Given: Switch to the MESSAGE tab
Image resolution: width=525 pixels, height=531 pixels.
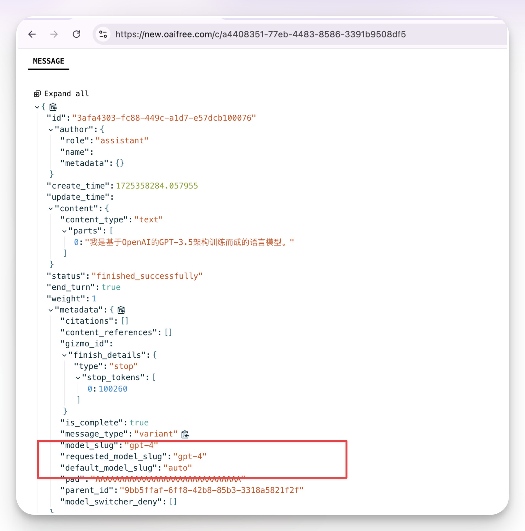Looking at the screenshot, I should pyautogui.click(x=49, y=61).
